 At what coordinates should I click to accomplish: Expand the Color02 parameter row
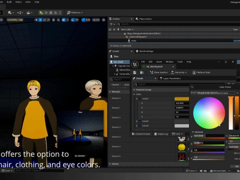(x=137, y=121)
